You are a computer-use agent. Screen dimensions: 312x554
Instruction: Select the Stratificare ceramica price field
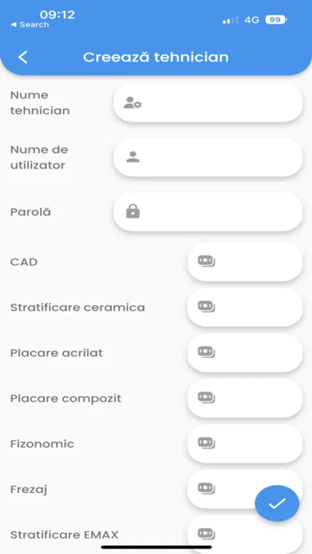click(245, 307)
